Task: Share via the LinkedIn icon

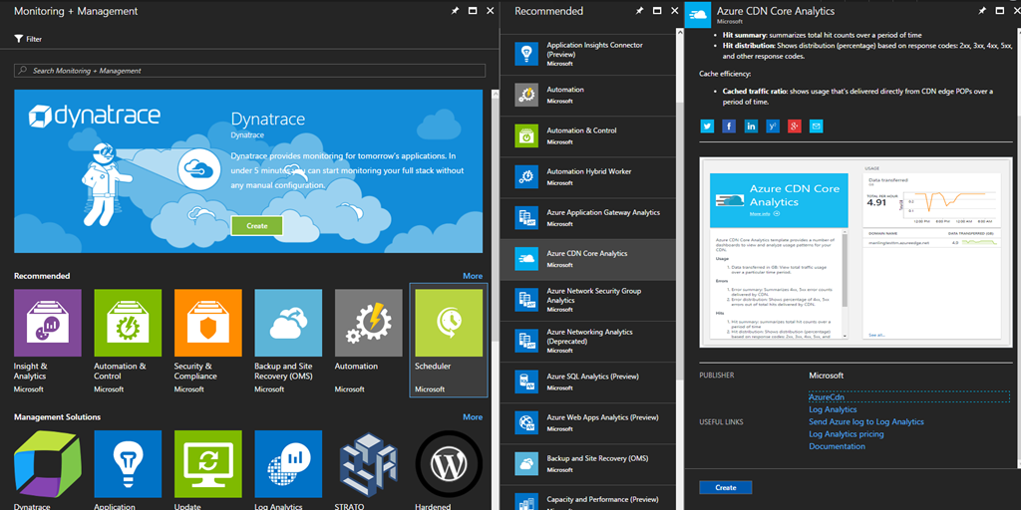Action: pyautogui.click(x=751, y=126)
